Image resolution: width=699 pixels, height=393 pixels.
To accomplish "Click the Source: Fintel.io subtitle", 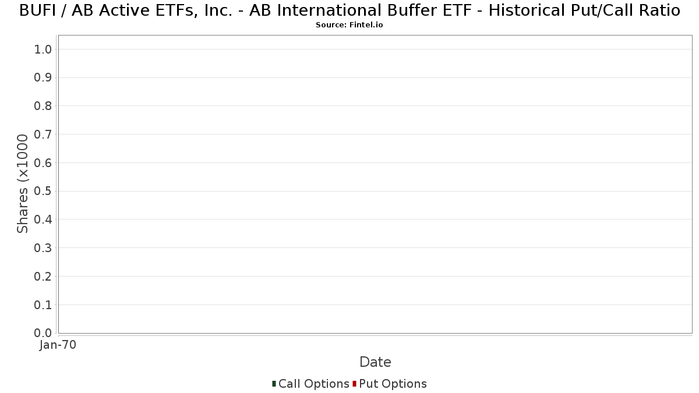I will [349, 25].
